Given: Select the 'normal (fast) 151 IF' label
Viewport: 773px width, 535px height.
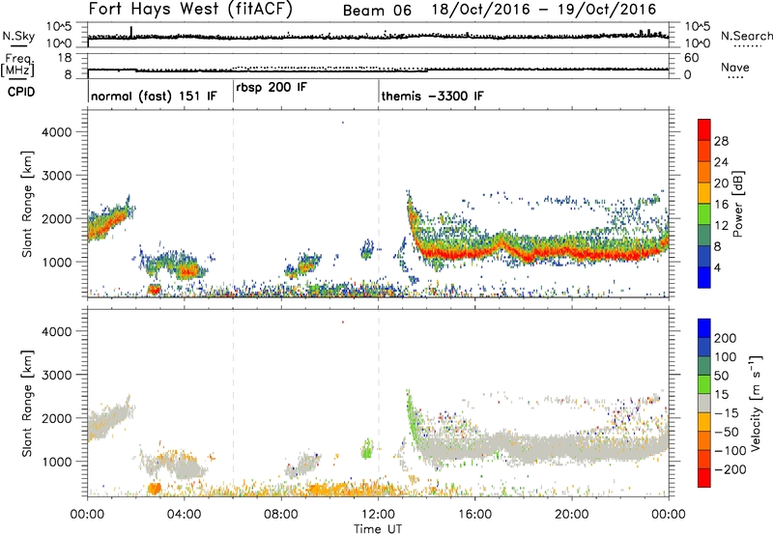Looking at the screenshot, I should [x=154, y=96].
